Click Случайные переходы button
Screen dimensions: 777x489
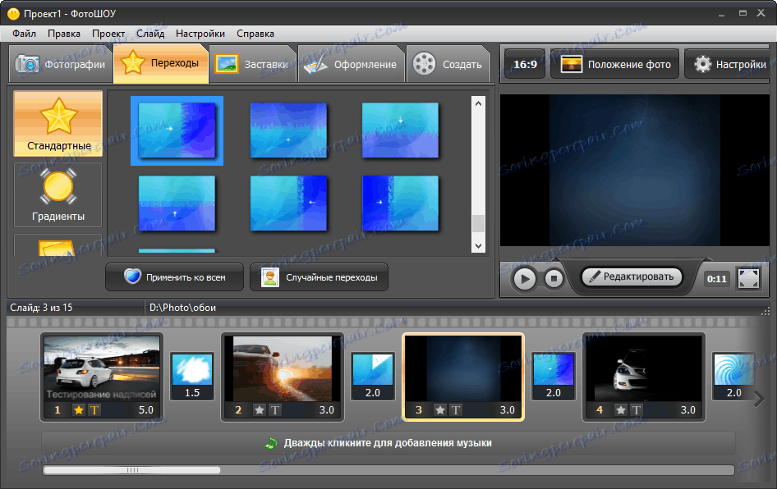coord(320,277)
